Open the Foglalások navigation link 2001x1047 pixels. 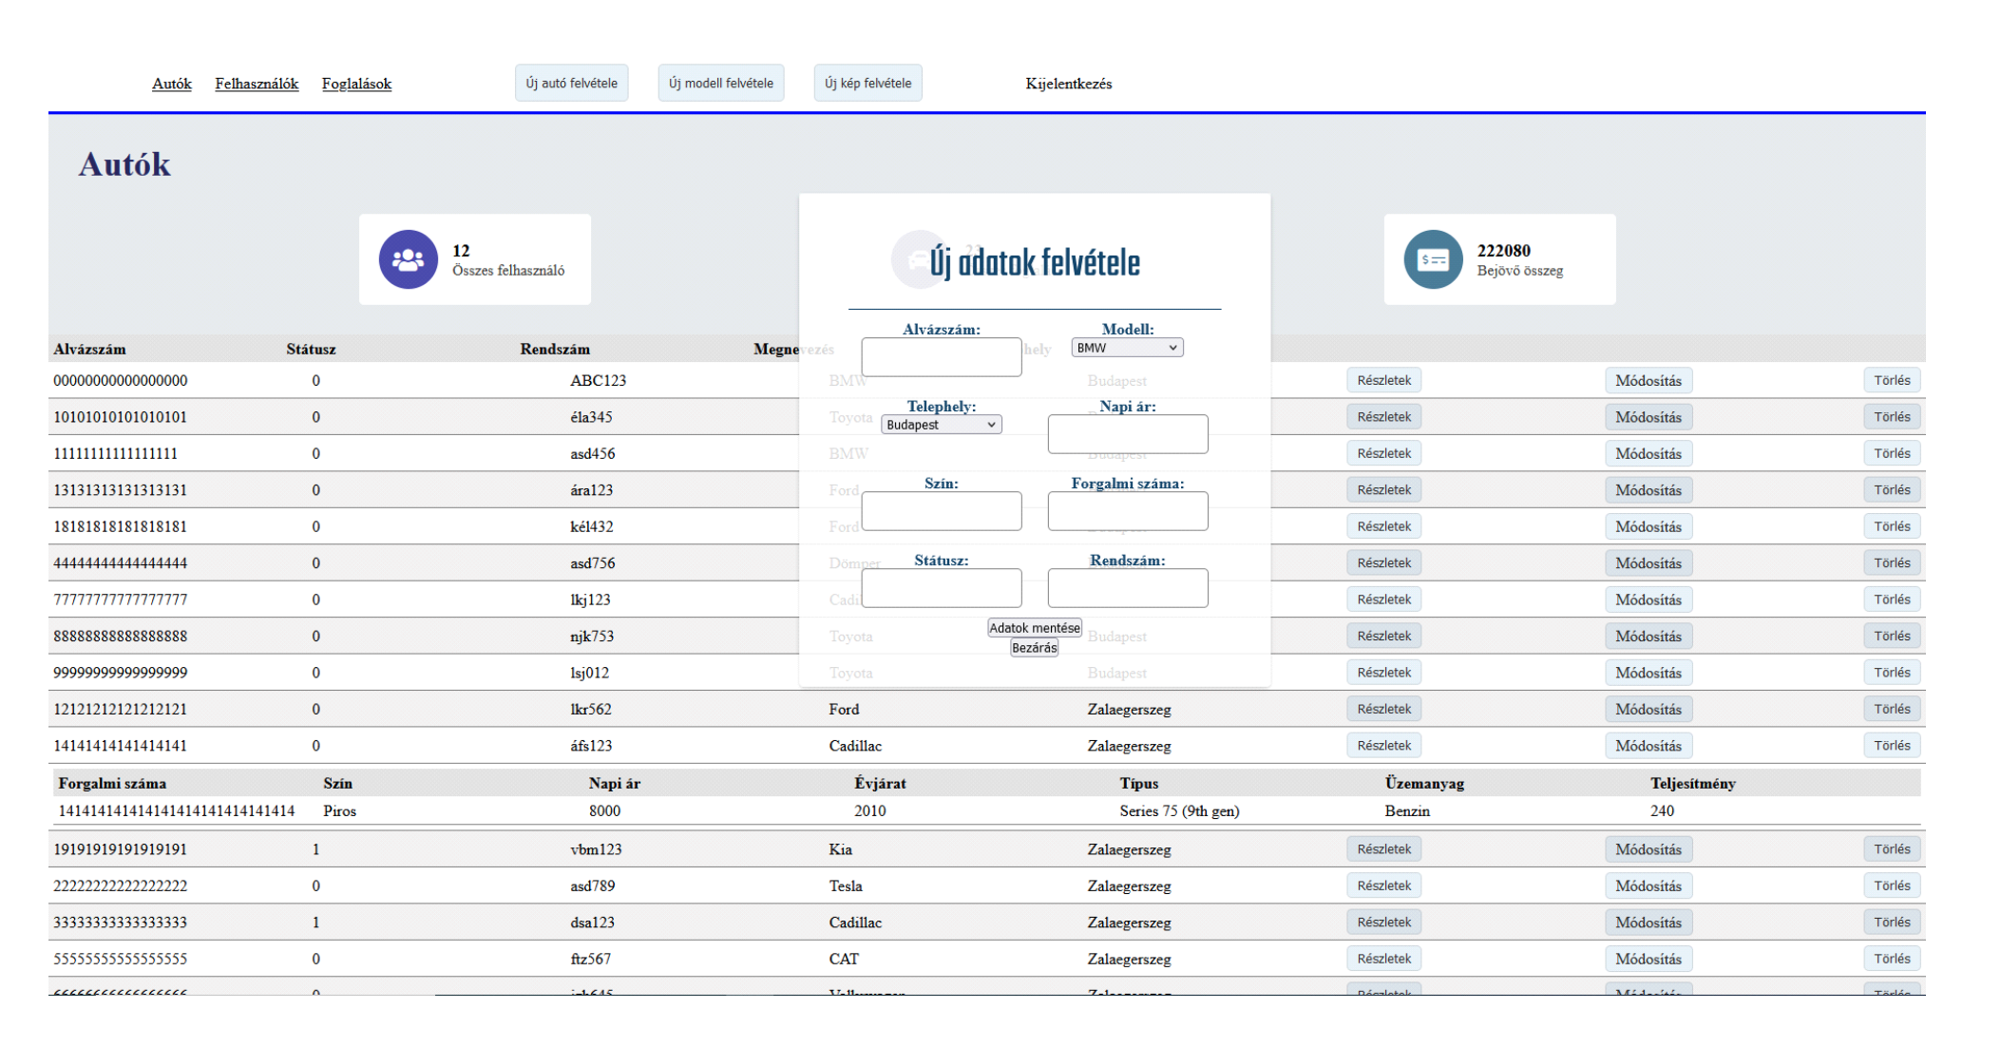[356, 84]
